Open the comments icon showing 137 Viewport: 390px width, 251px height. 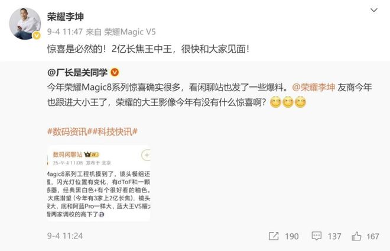point(316,236)
